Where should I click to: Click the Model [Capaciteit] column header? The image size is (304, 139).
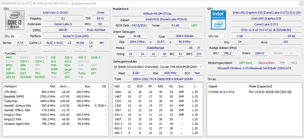pos(274,86)
